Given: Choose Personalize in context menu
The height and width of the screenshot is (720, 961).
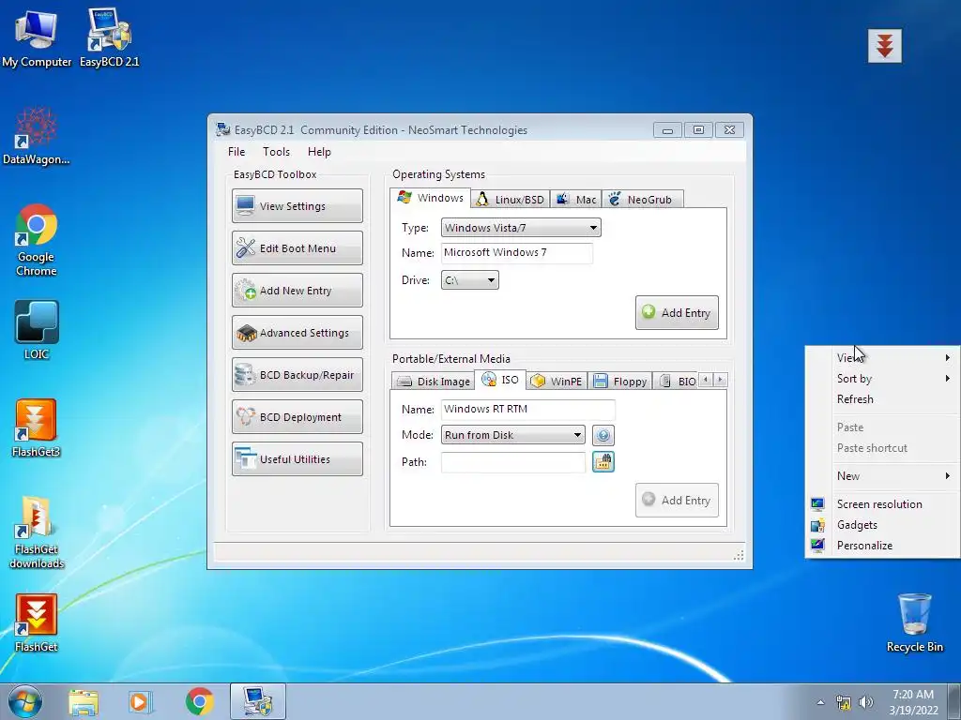Looking at the screenshot, I should 882,546.
